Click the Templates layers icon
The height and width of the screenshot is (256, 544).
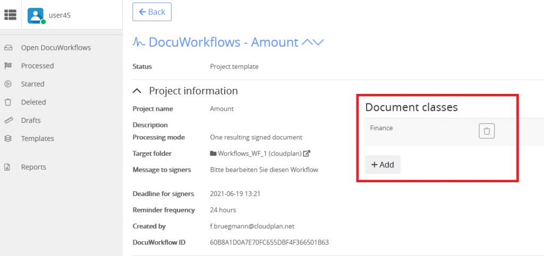tap(8, 138)
